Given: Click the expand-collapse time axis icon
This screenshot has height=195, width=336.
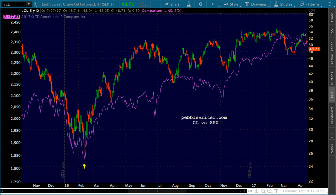Looking at the screenshot, I should (250, 191).
